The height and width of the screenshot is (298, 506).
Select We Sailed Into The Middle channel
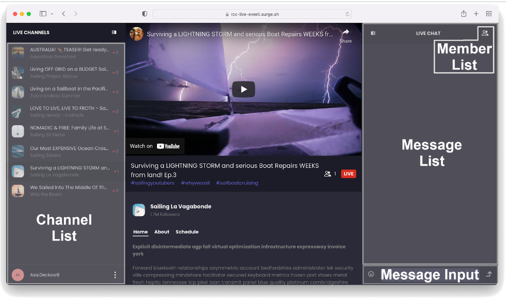tap(66, 191)
